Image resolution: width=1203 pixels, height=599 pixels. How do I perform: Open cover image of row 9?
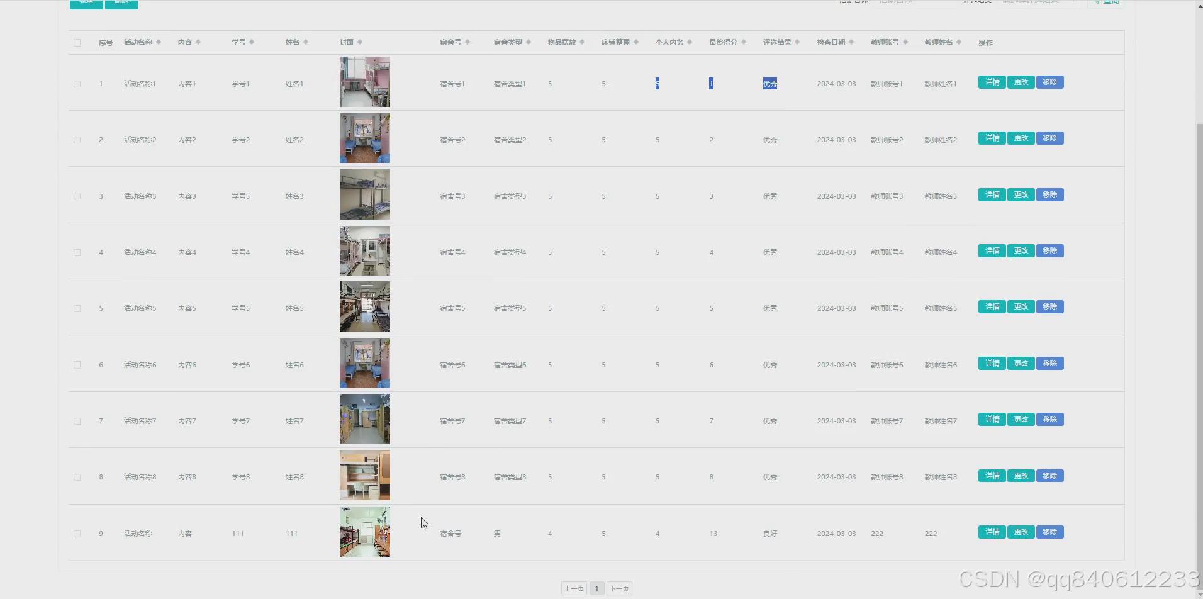(x=365, y=532)
